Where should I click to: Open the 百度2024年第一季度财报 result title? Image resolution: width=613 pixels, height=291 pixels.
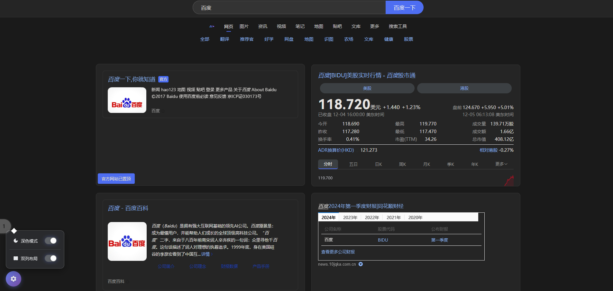click(x=361, y=206)
